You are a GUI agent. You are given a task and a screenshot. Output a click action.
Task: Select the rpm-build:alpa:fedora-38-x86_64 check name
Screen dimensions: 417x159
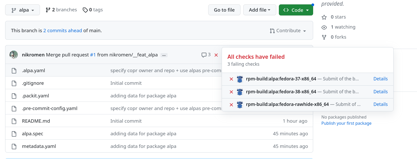click(x=281, y=92)
